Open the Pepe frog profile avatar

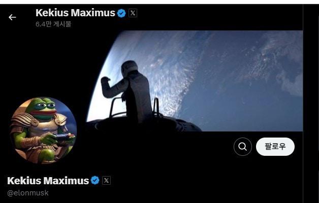point(43,130)
